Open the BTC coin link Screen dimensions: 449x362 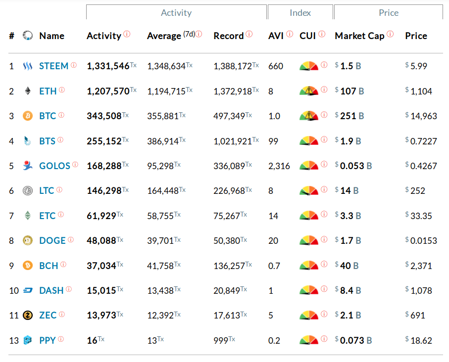click(48, 116)
